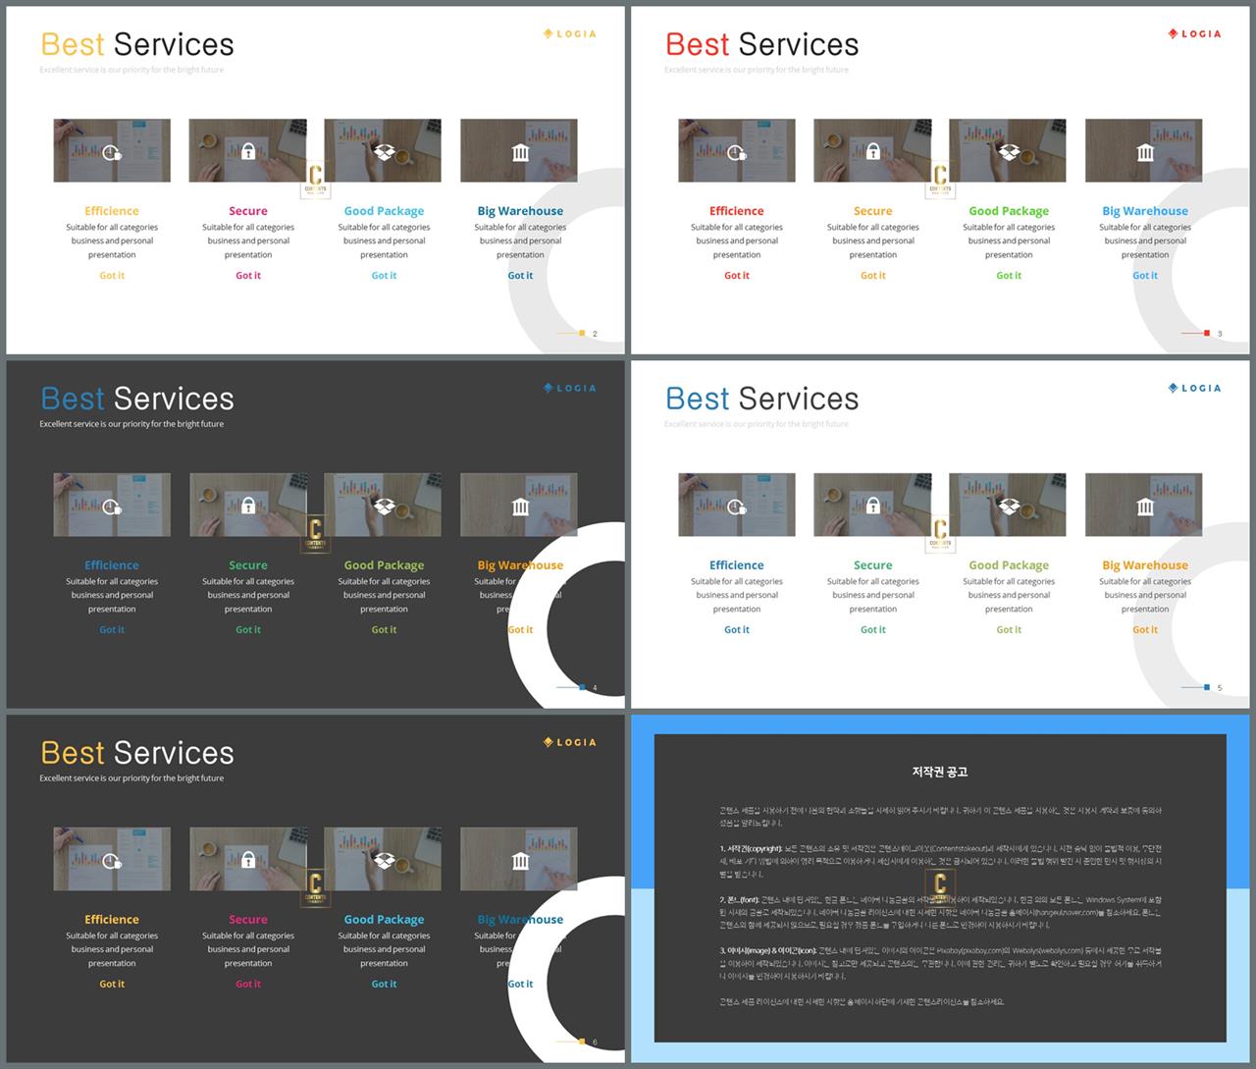Click the padlock Secure icon on slide 5

(x=873, y=507)
